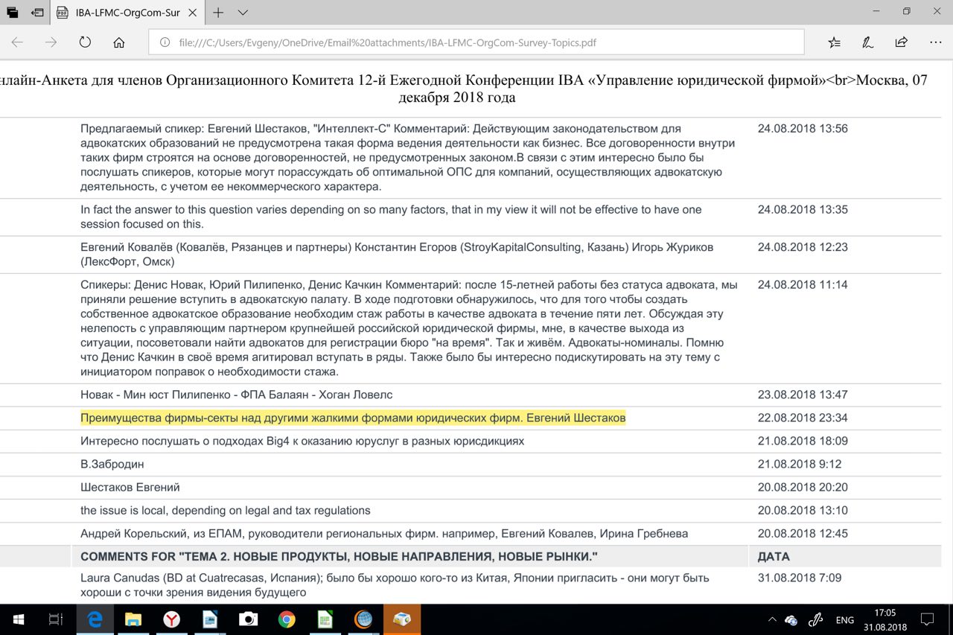Launch Yandex Browser from the taskbar
Image resolution: width=953 pixels, height=635 pixels.
point(171,619)
